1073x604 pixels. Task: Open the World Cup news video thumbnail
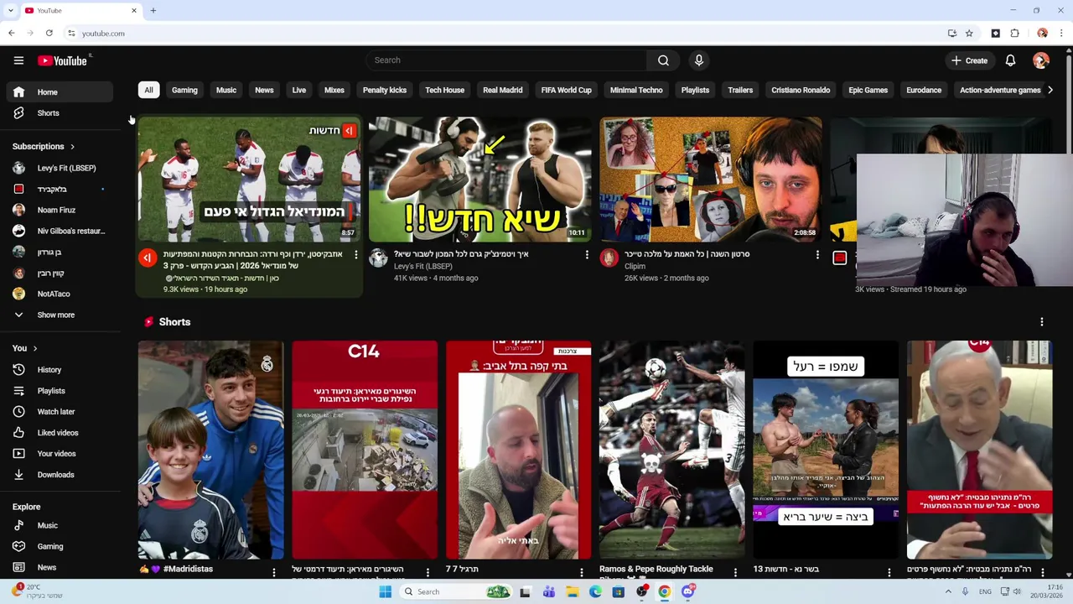click(249, 180)
